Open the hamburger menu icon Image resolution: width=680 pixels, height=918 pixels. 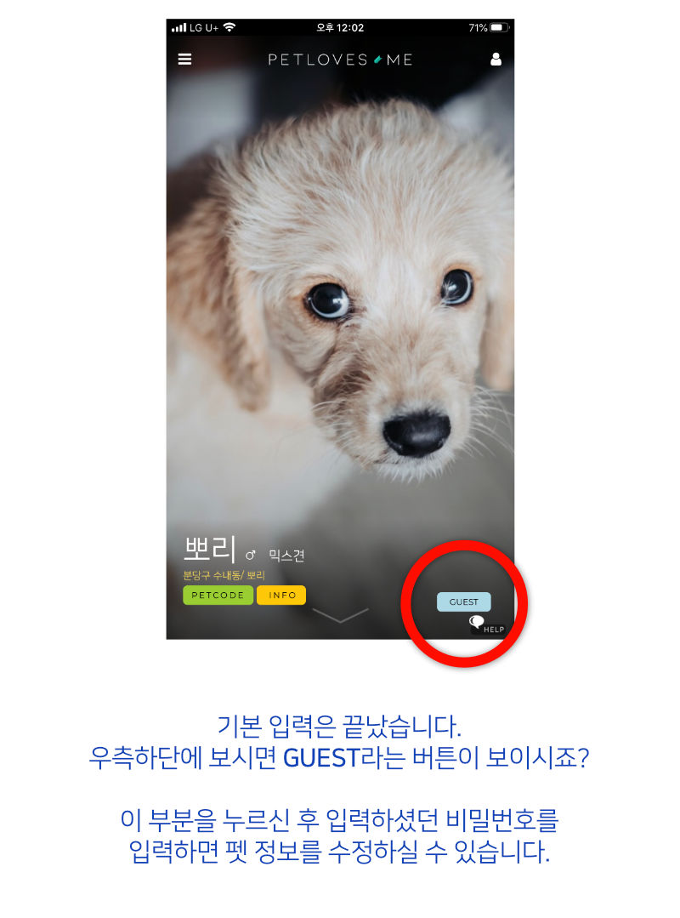click(x=184, y=60)
